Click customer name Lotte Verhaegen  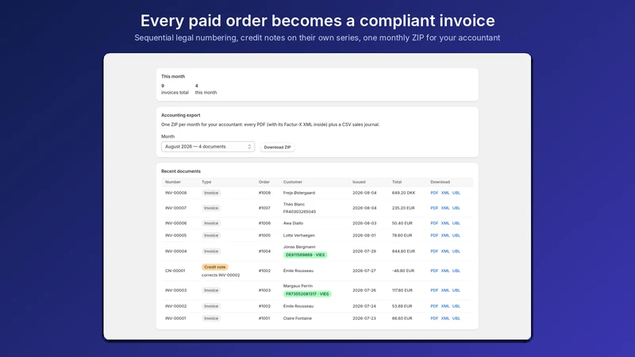tap(299, 236)
